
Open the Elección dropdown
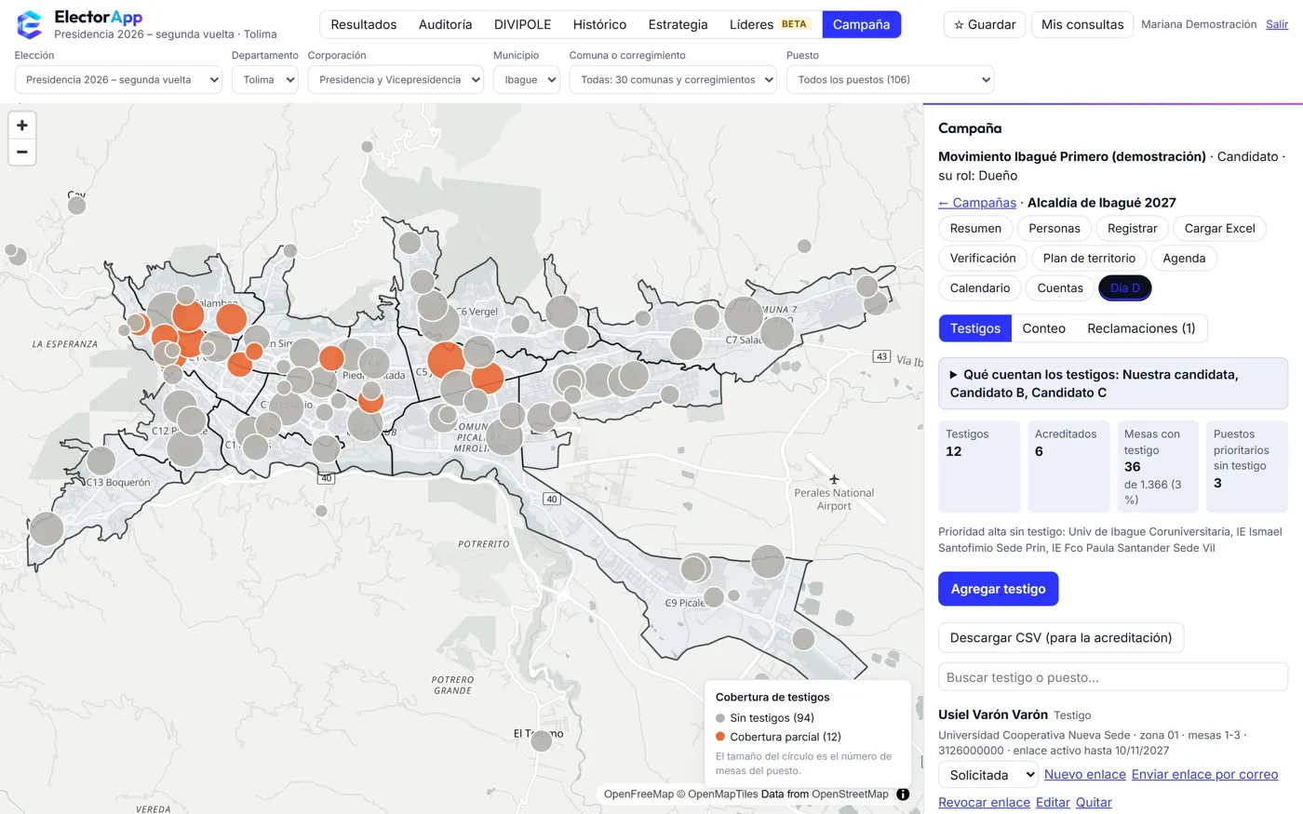[x=118, y=80]
